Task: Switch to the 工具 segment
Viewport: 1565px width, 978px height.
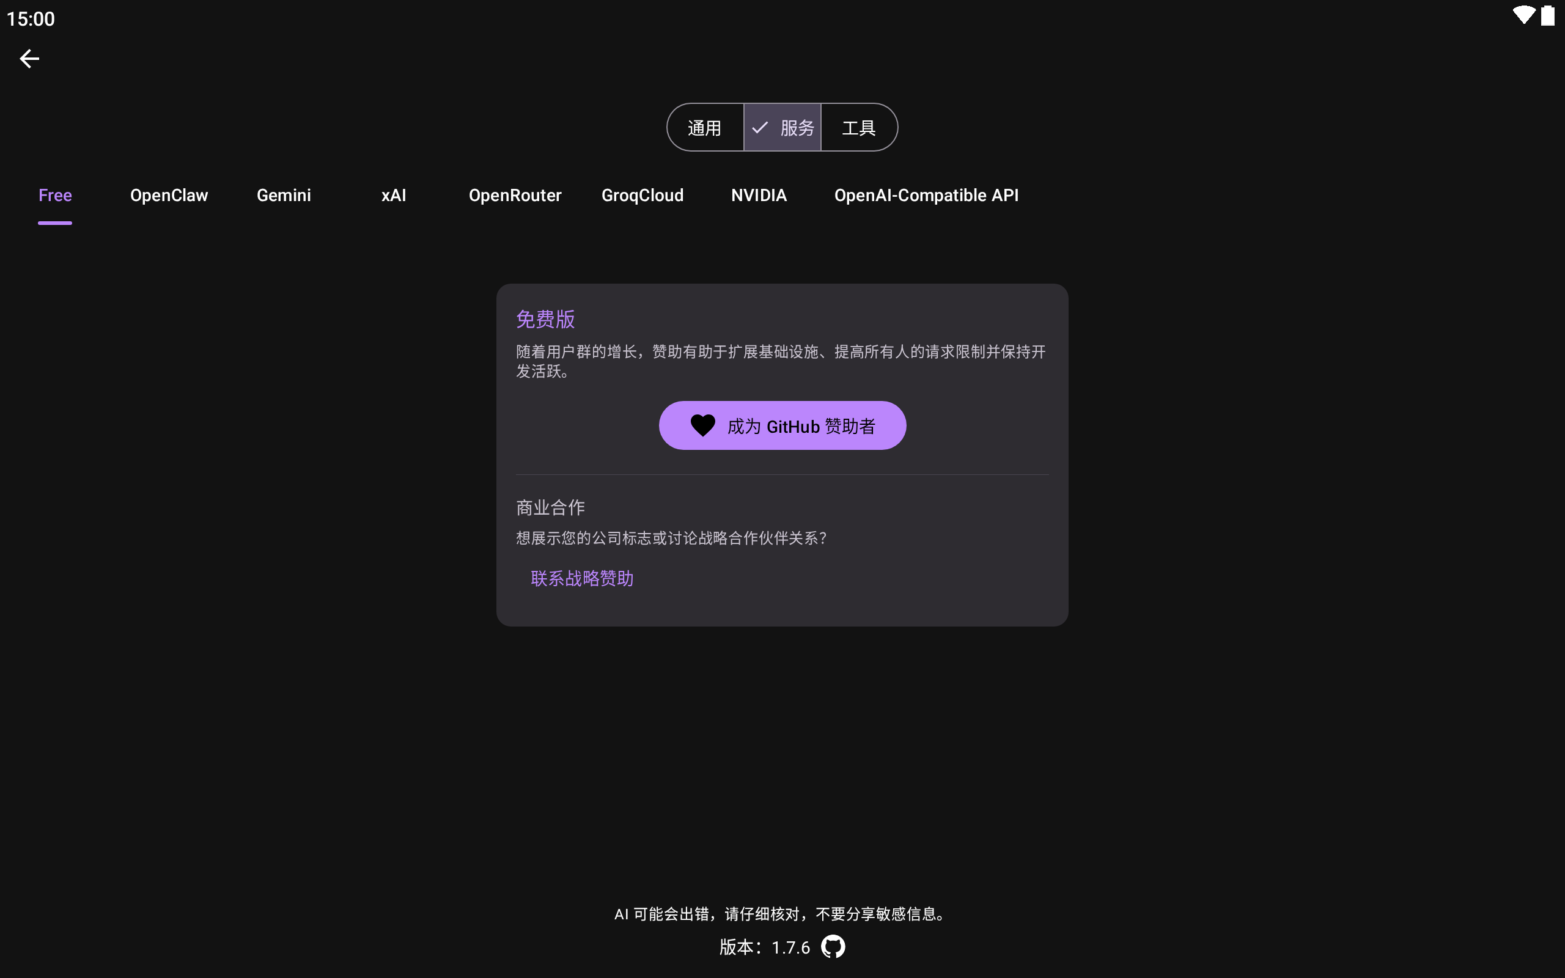Action: 859,127
